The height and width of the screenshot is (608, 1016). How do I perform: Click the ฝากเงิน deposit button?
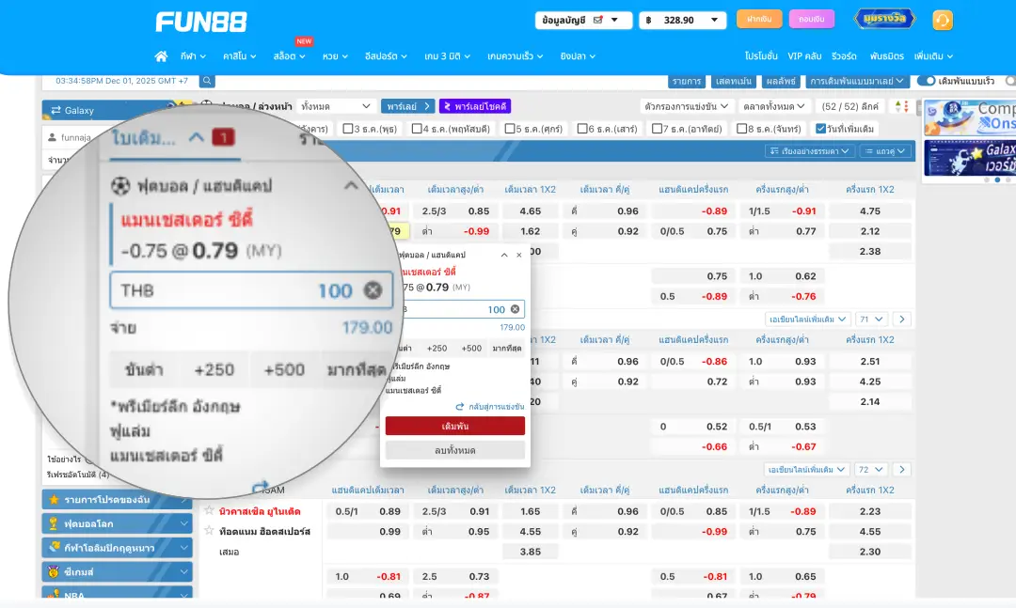coord(760,19)
